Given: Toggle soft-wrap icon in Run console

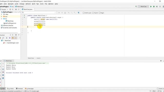Looking at the screenshot, I should (x=3, y=69).
